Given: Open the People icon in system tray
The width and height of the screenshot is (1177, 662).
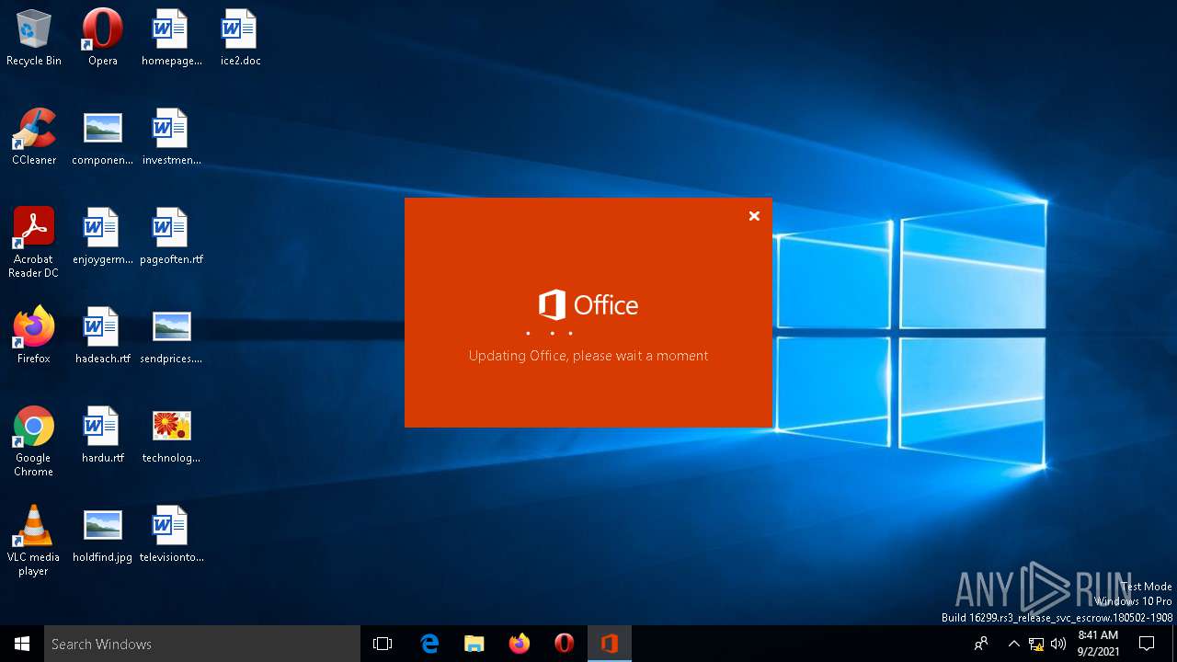Looking at the screenshot, I should point(981,644).
